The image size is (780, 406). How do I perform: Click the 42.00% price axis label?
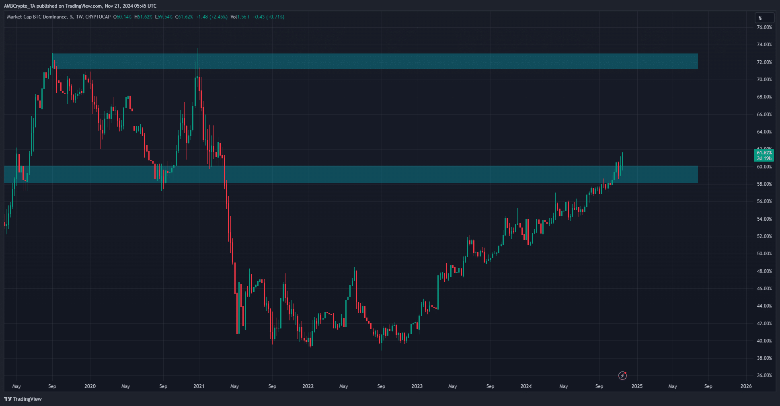764,324
